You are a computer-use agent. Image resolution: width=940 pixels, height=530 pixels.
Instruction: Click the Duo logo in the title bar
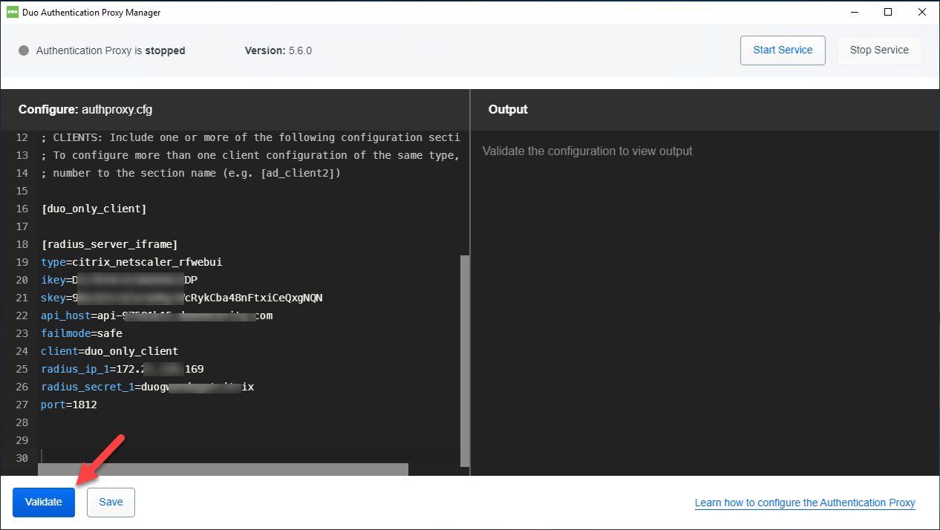[x=12, y=12]
